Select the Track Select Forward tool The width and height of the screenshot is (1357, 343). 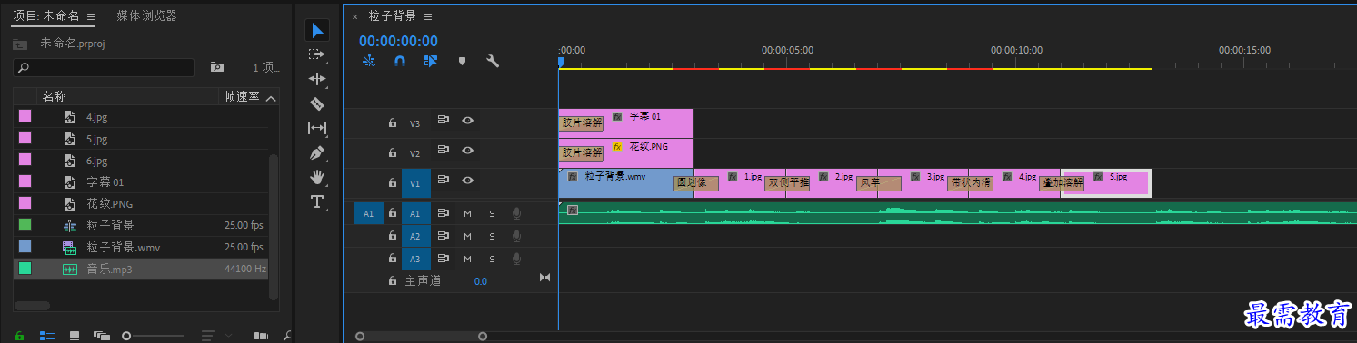click(316, 54)
